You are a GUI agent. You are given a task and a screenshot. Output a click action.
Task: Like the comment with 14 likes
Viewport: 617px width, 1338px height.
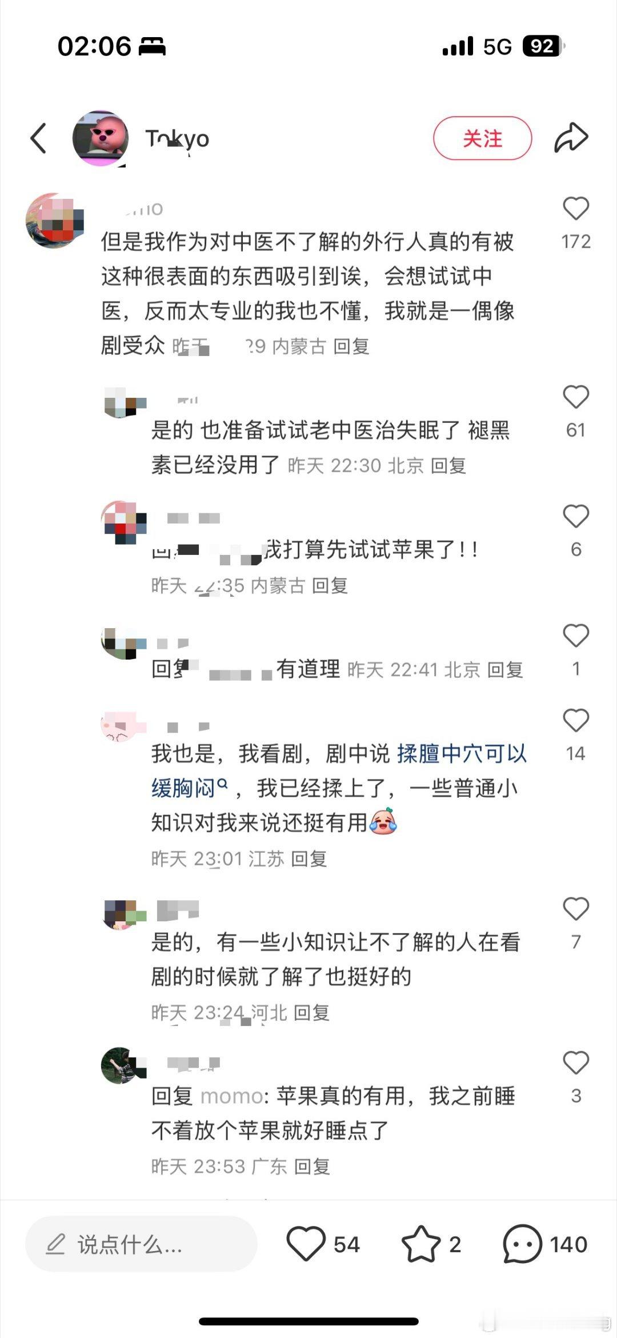[576, 720]
